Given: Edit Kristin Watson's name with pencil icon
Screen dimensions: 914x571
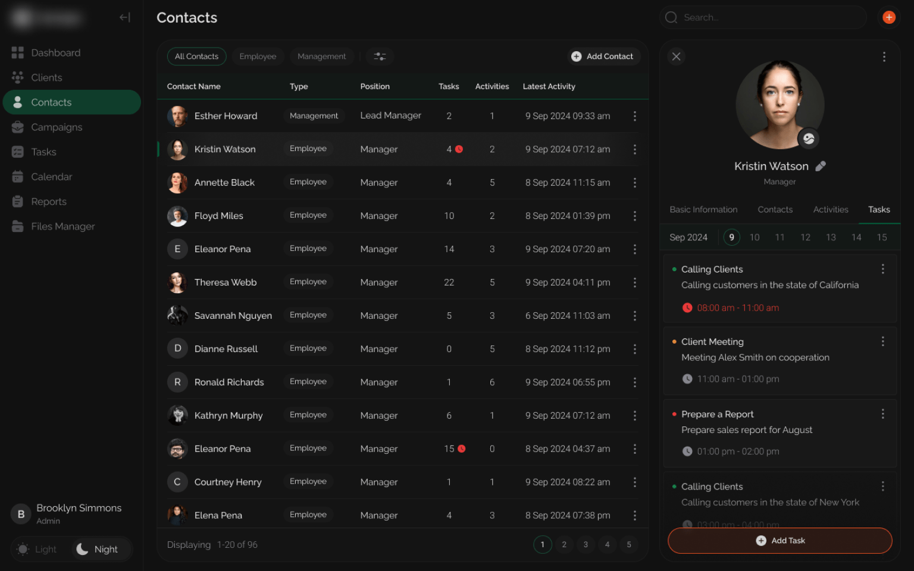Looking at the screenshot, I should (821, 167).
